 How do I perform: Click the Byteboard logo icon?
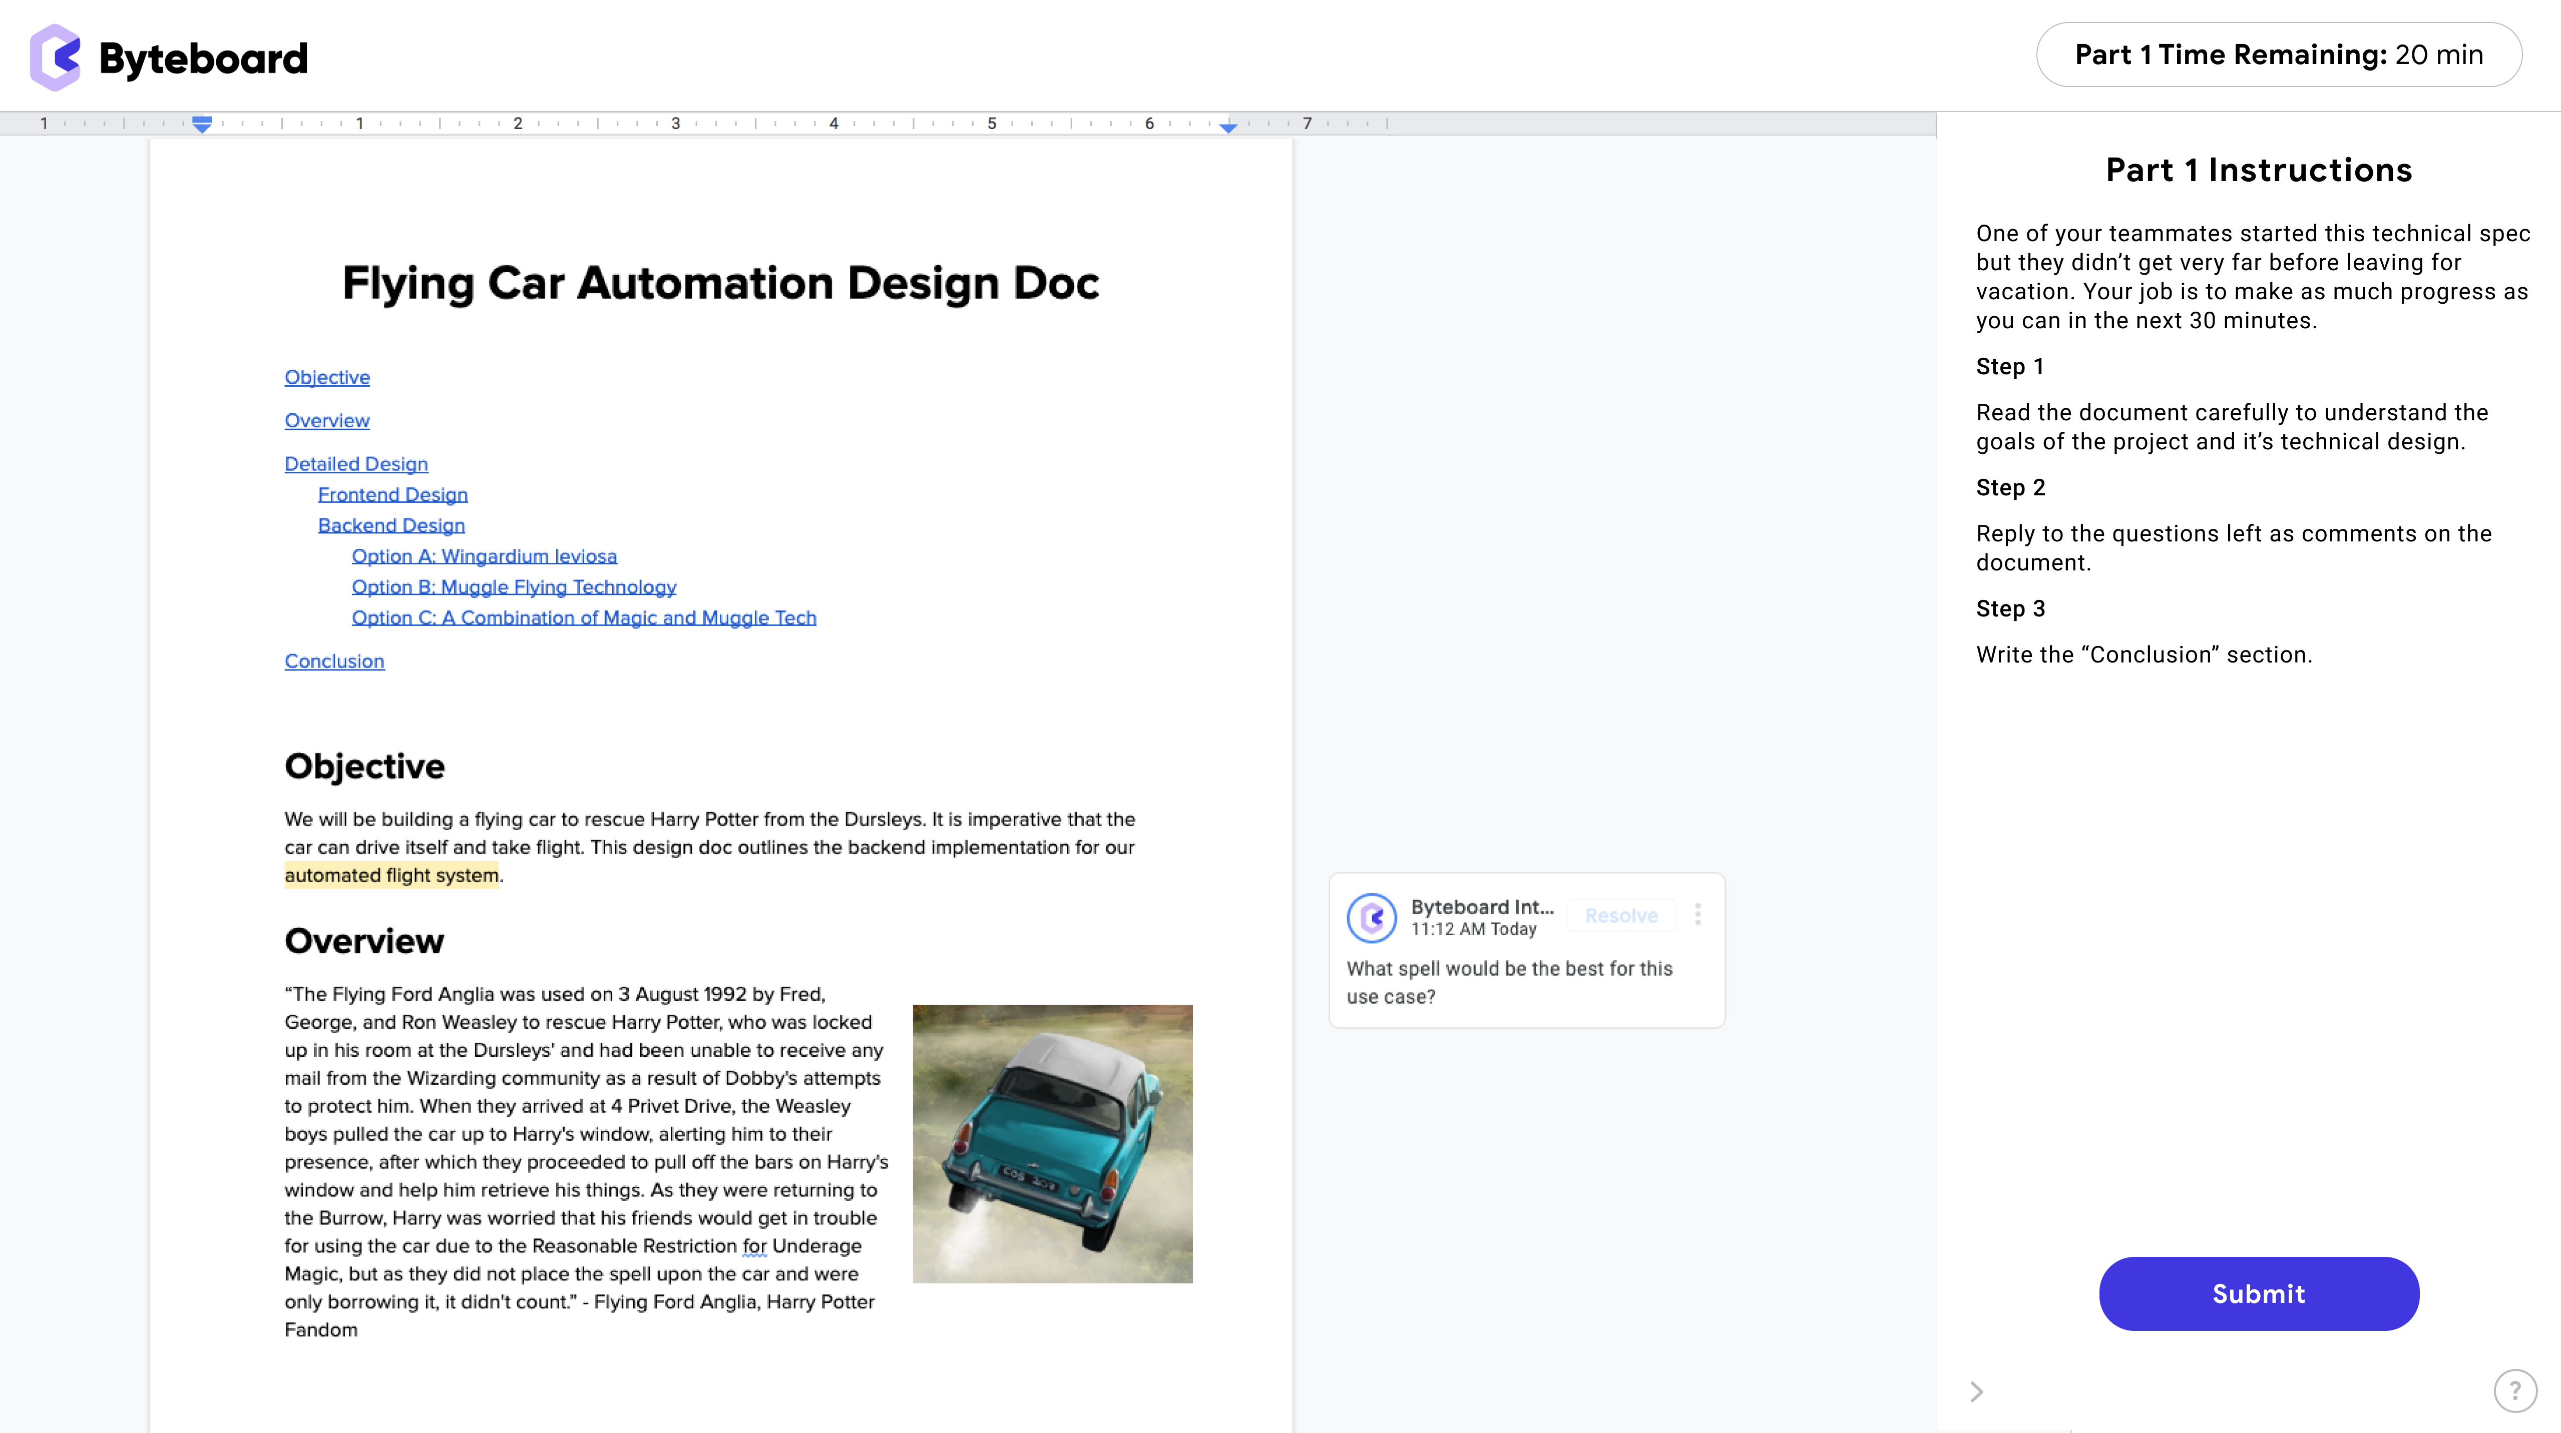(x=55, y=58)
